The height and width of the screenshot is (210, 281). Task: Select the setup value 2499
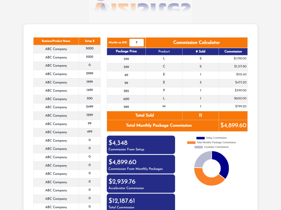tap(90, 107)
